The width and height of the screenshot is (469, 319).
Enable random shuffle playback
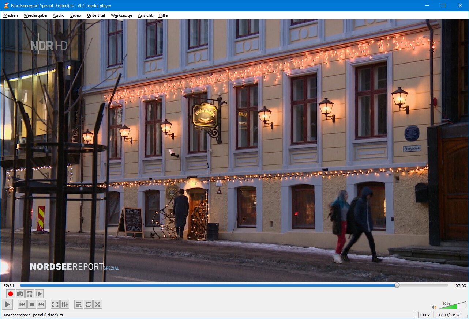[x=97, y=304]
